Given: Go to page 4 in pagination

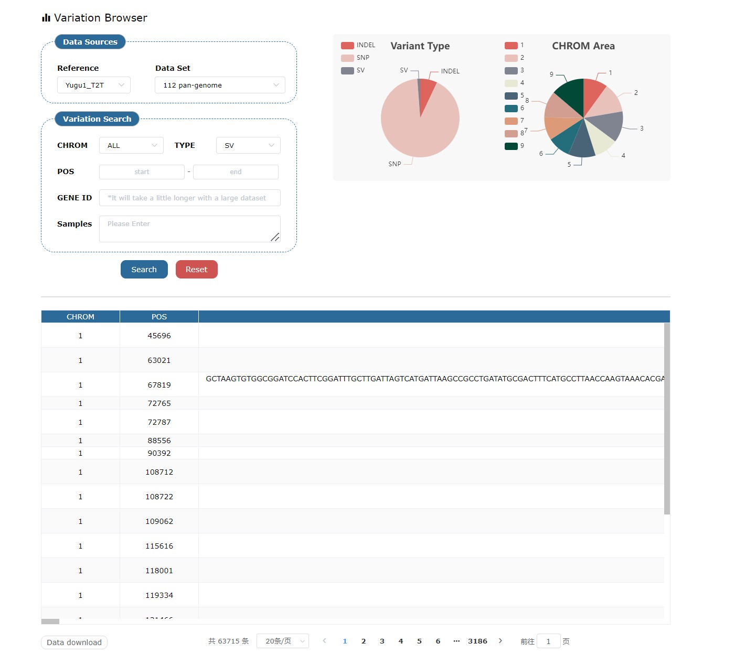Looking at the screenshot, I should coord(401,641).
